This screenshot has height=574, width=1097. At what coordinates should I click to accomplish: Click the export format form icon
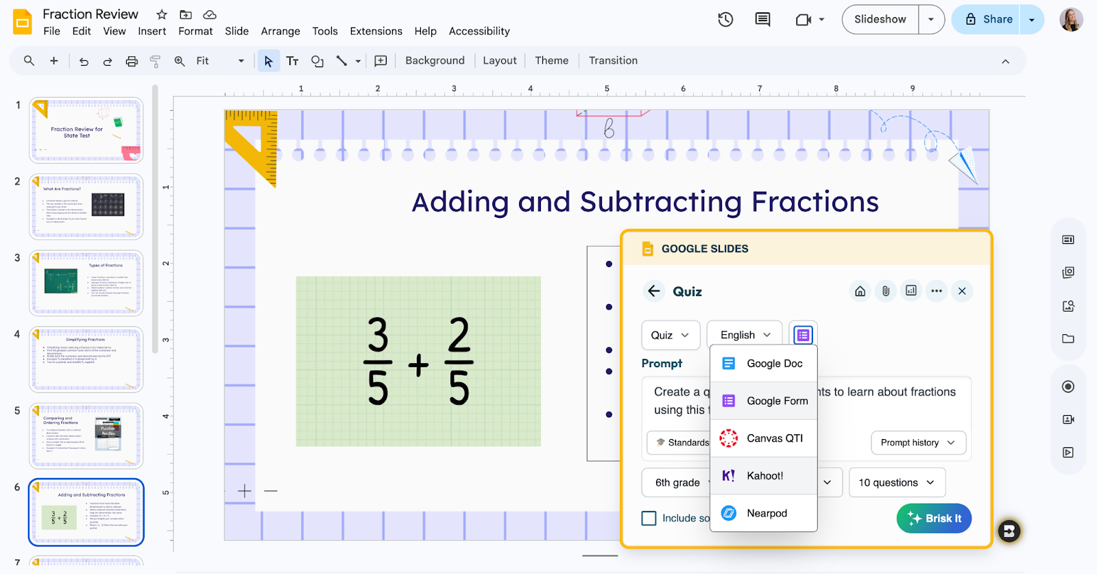point(803,335)
